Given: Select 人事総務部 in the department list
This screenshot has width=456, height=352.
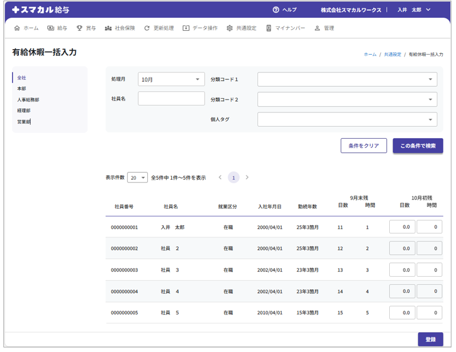Looking at the screenshot, I should 28,100.
